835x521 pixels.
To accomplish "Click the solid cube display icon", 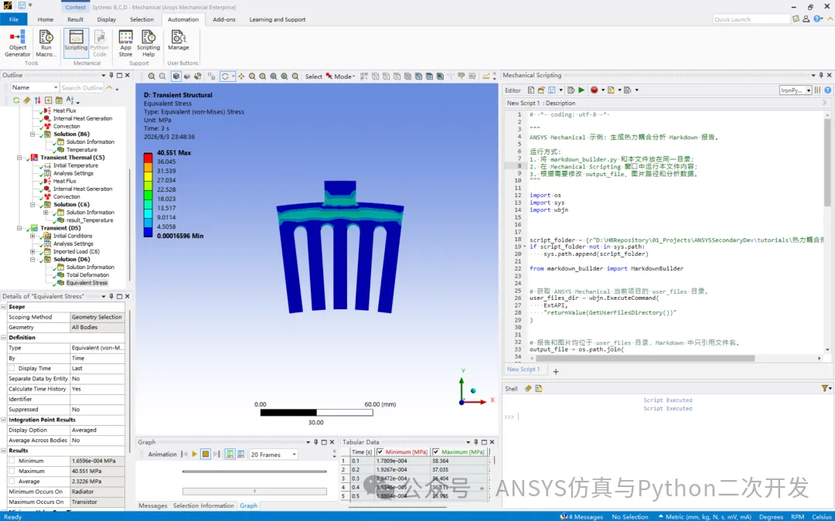I will pos(176,76).
